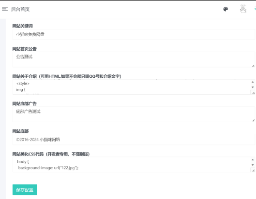Toggle the hamburger sidebar menu icon
The image size is (256, 199).
[5, 9]
